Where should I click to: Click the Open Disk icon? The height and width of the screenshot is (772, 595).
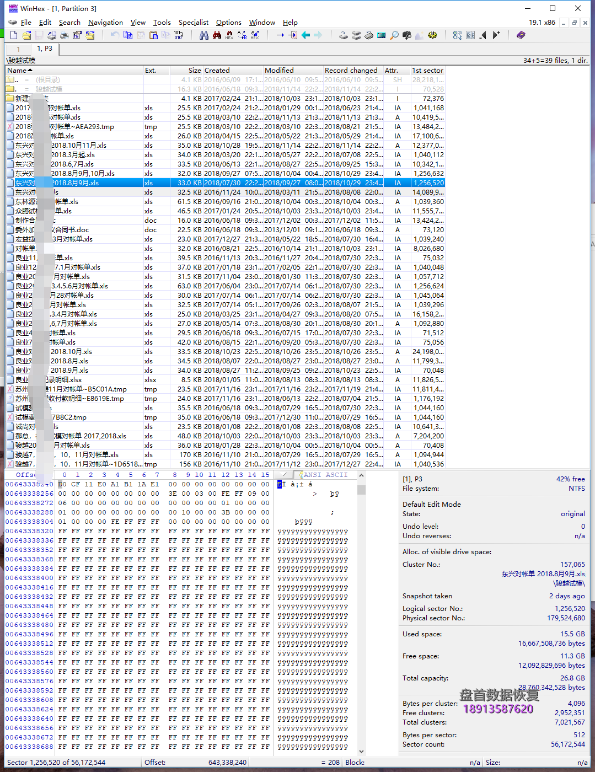344,35
